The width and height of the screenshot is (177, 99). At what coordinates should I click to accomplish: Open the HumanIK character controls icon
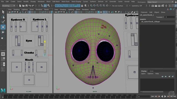click(166, 6)
